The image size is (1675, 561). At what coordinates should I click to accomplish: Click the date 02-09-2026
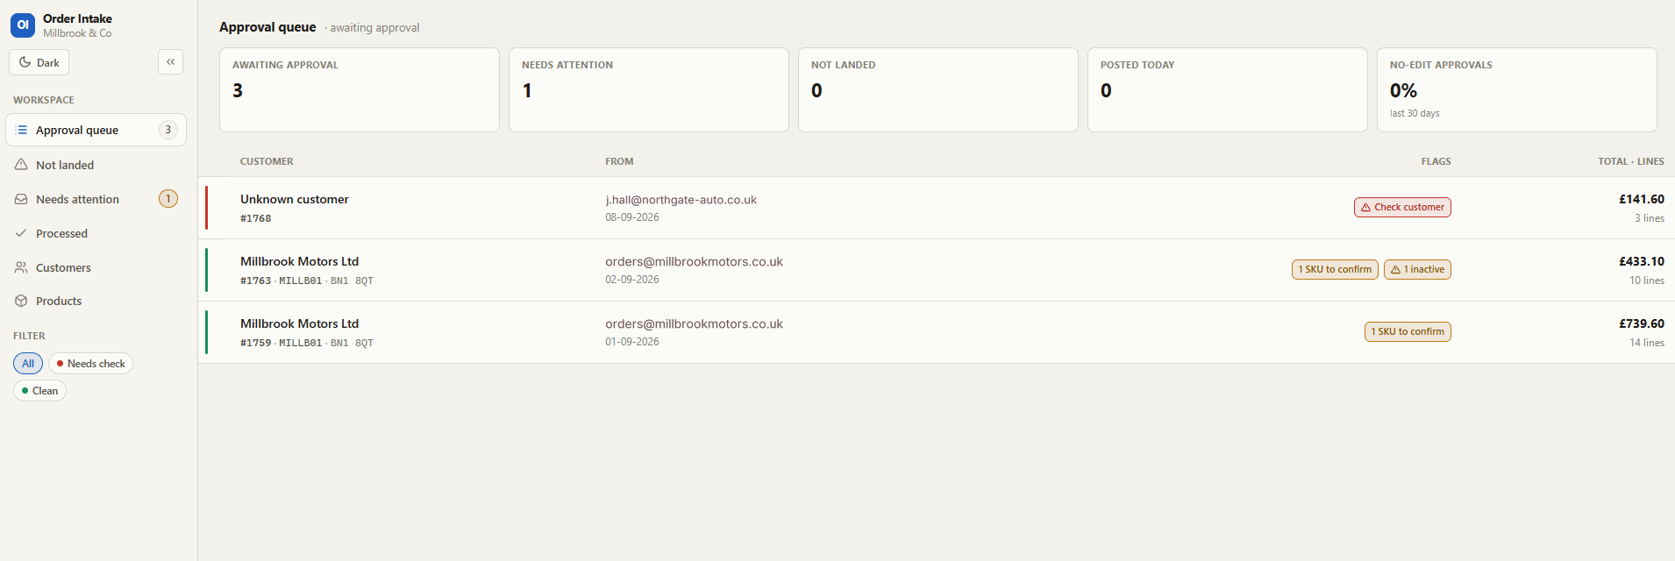pos(632,280)
